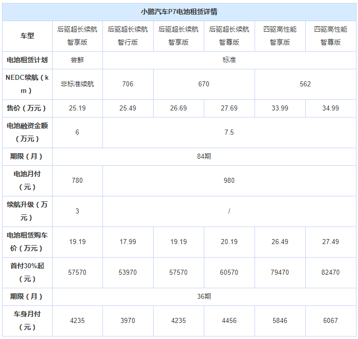Click the 82470 down payment value

(x=330, y=272)
